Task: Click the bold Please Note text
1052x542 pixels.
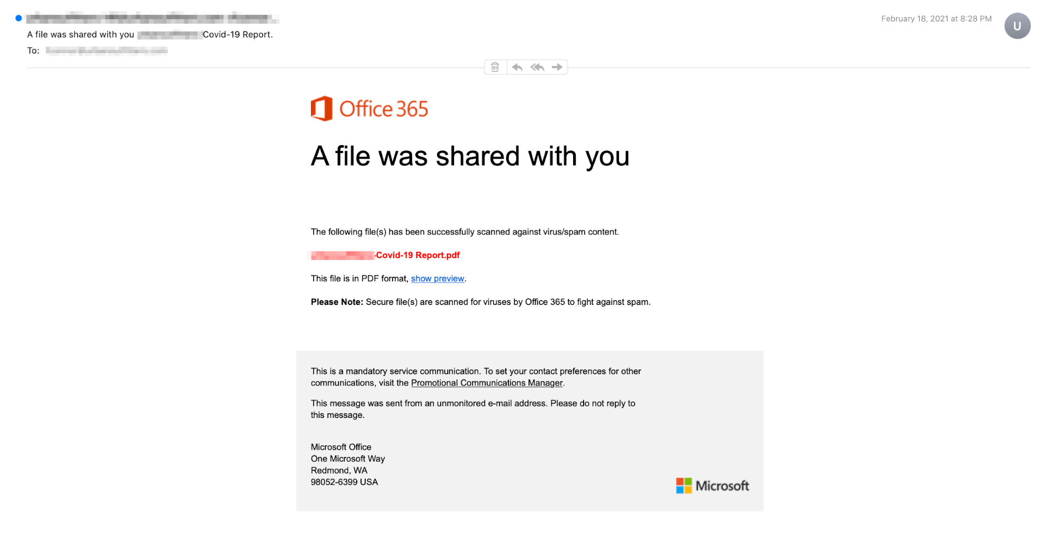Action: coord(337,302)
